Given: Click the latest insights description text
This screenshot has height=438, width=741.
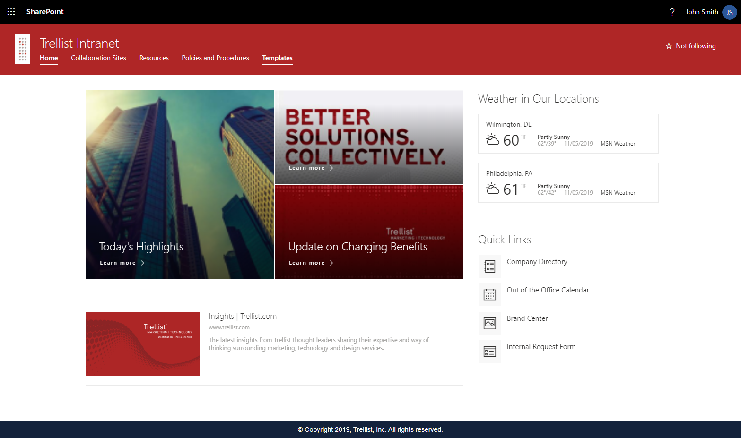Looking at the screenshot, I should pos(319,344).
